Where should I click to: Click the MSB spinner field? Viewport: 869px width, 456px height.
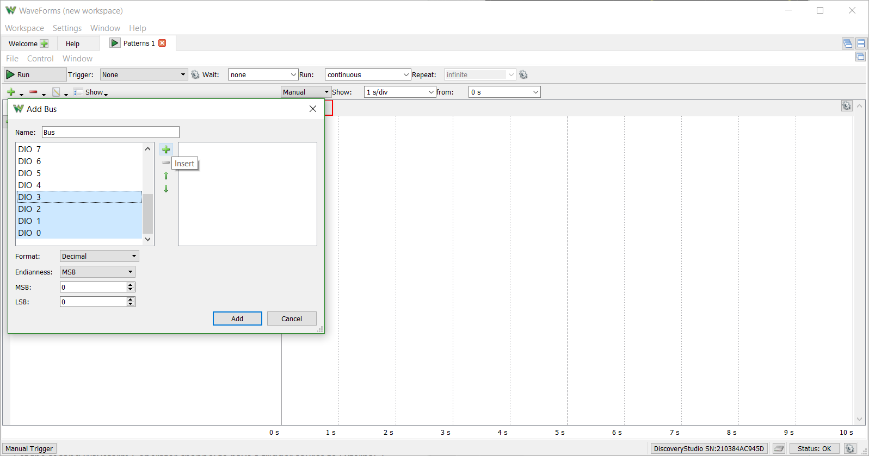pos(97,287)
